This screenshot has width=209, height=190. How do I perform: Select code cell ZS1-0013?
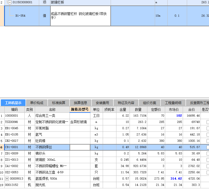[15, 160]
